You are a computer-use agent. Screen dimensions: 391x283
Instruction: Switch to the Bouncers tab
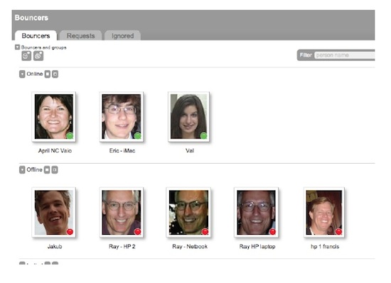[36, 35]
